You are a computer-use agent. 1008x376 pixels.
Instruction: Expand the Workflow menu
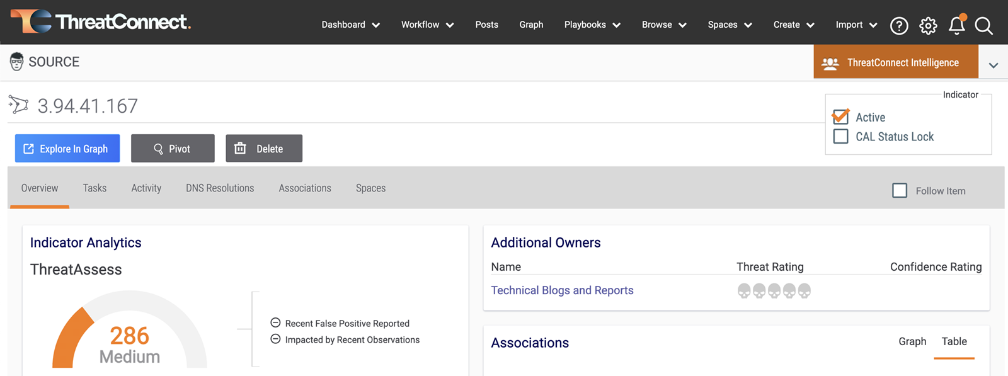[428, 25]
